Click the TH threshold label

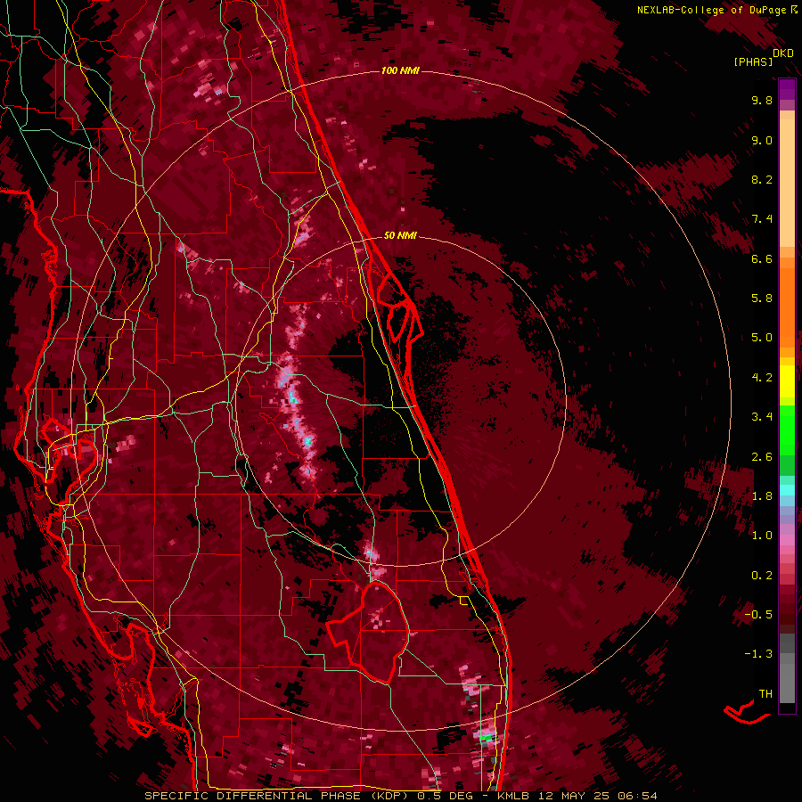coord(765,694)
